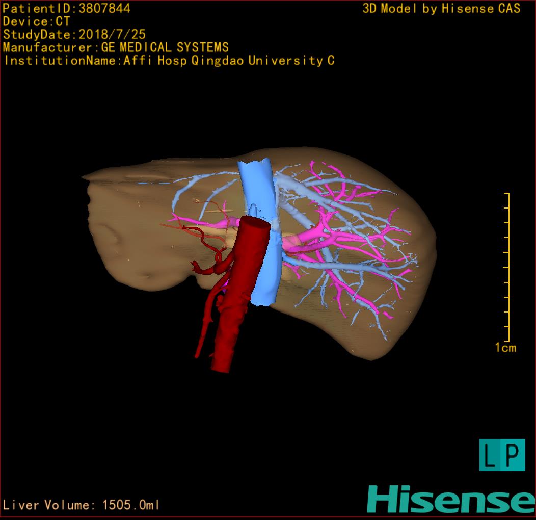Click the PatientID 3807844 text

click(67, 8)
